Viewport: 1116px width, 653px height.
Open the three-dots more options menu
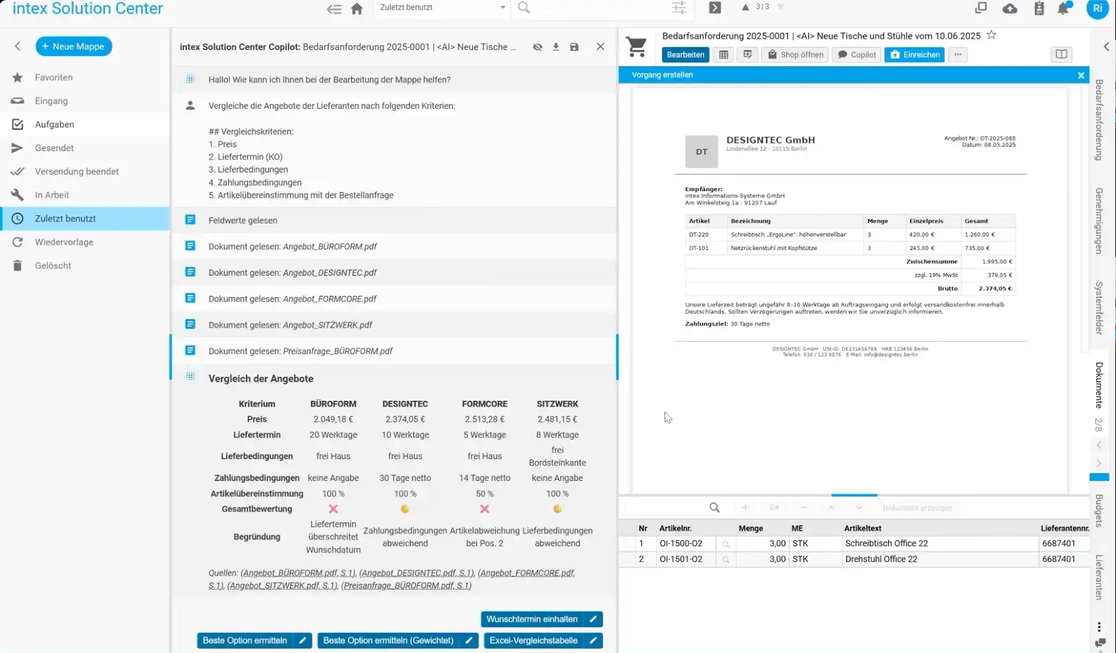pyautogui.click(x=957, y=55)
